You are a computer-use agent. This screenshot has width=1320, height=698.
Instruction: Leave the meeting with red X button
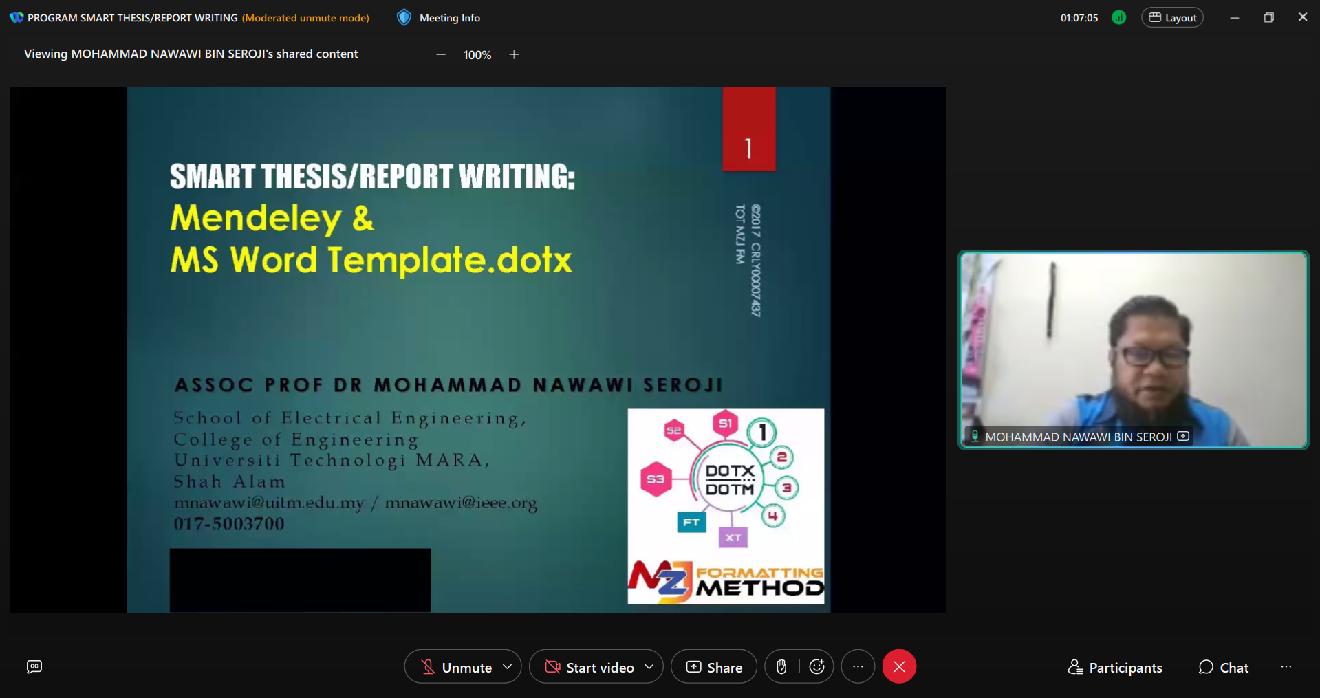tap(899, 666)
